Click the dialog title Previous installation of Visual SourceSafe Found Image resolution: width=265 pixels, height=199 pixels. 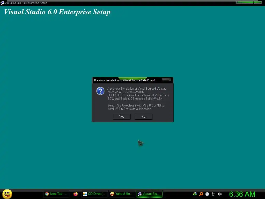[x=124, y=80]
